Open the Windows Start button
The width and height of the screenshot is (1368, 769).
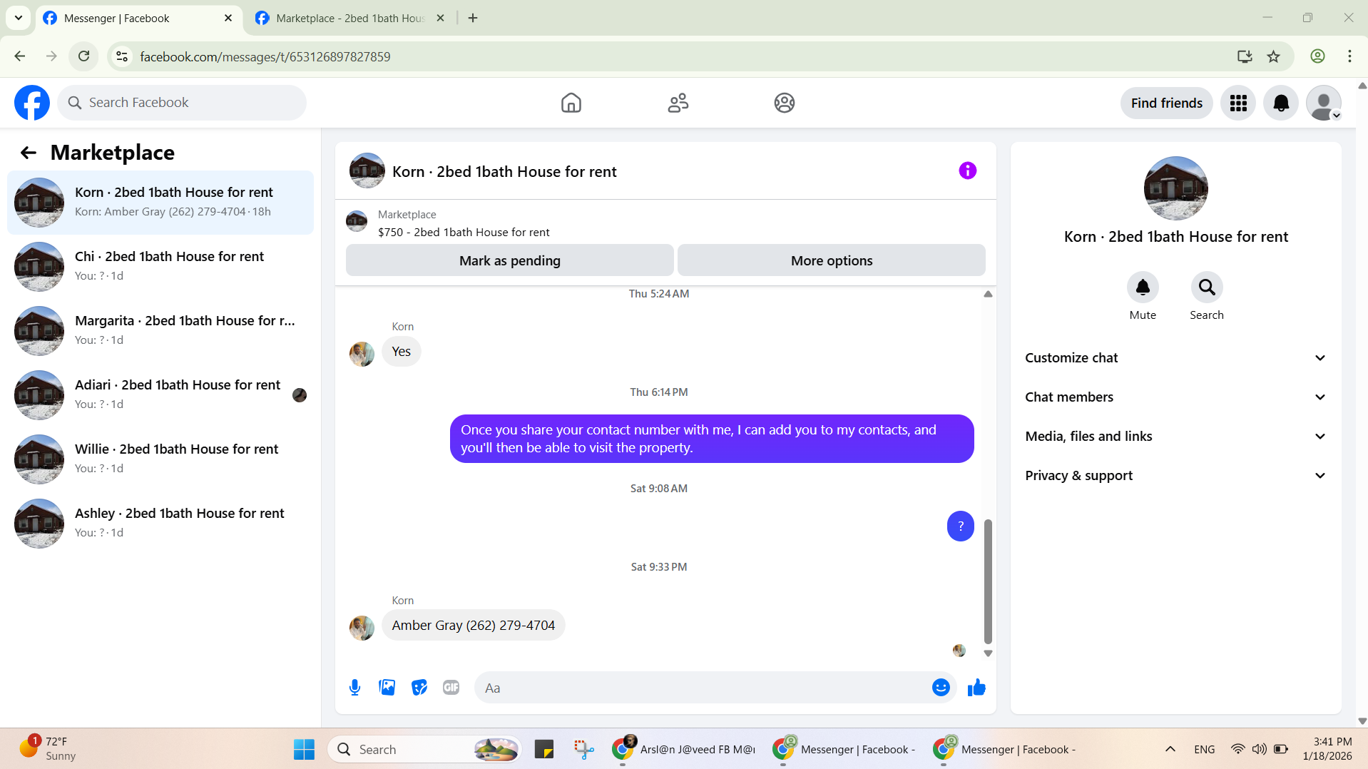coord(304,749)
